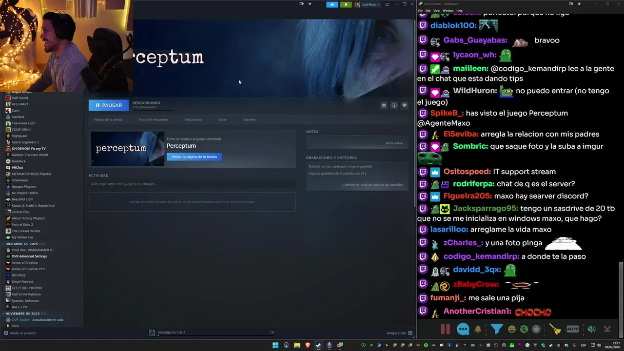The image size is (624, 351).
Task: Click the bell notification icon in Social Stream toolbar
Action: [x=478, y=329]
